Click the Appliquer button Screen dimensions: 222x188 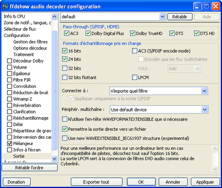(x=205, y=182)
